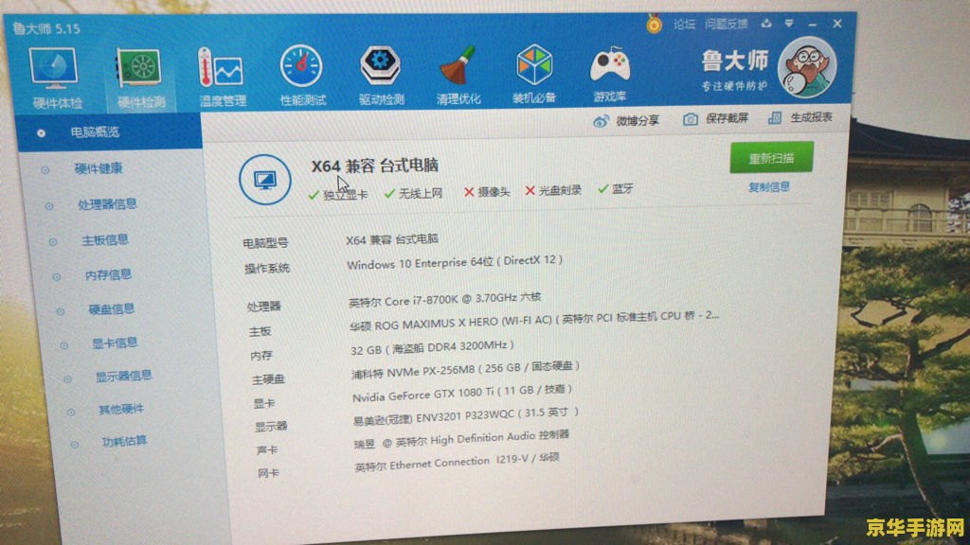Screen dimensions: 970x545
Task: Click the 光盘刻录 status indicator
Action: point(553,191)
